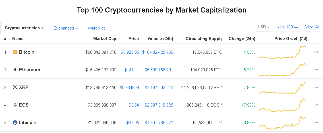
Task: Go to Next 100 cryptocurrencies
Action: pyautogui.click(x=287, y=27)
